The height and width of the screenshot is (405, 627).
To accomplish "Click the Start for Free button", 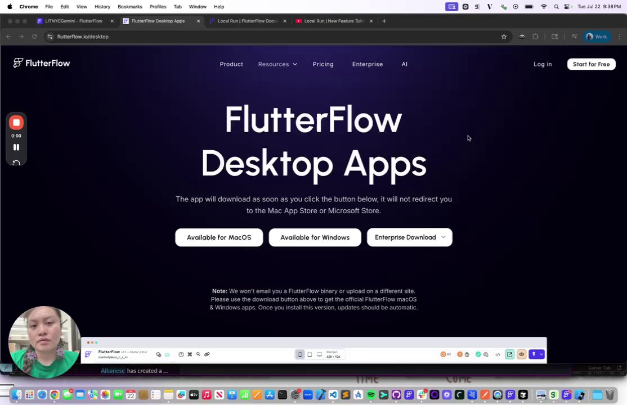I will tap(591, 64).
